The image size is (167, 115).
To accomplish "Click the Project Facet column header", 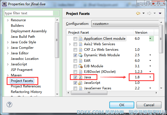I will (x=100, y=32).
